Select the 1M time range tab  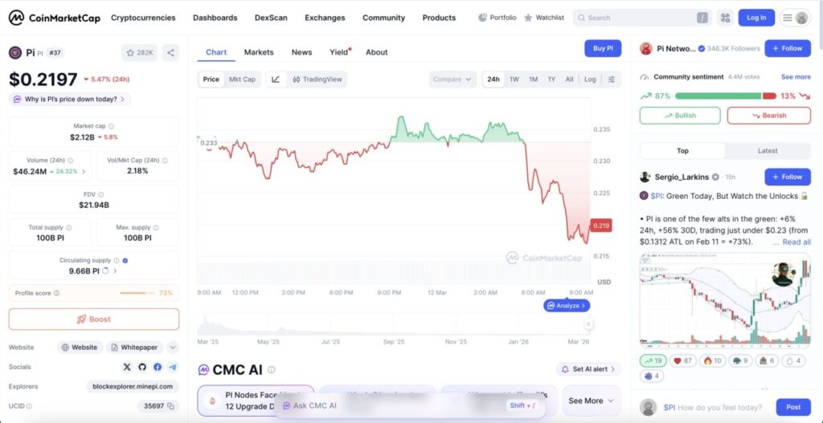533,79
